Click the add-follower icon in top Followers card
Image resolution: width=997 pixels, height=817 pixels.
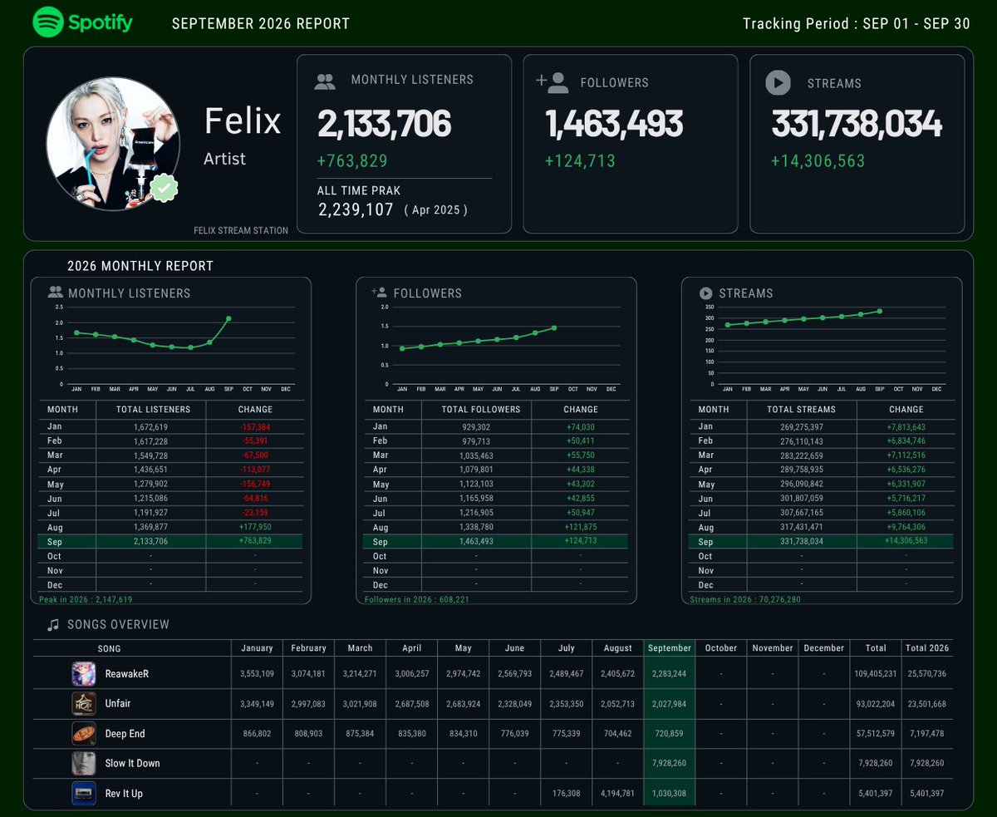tap(553, 82)
